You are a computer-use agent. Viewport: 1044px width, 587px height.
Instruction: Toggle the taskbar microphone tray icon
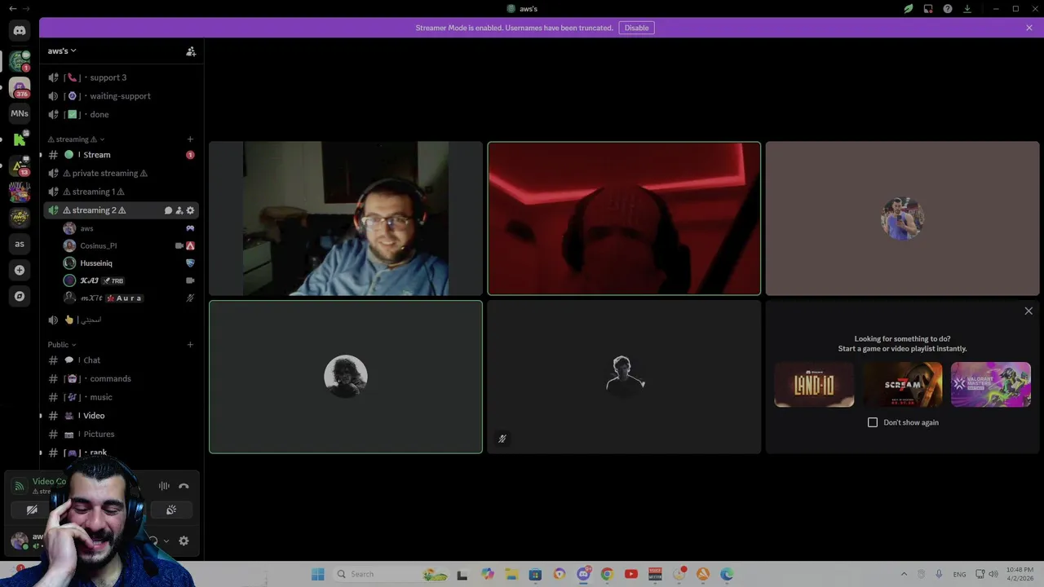click(939, 574)
